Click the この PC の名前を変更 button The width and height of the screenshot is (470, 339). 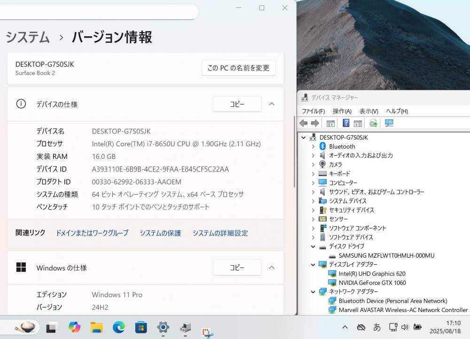(239, 68)
